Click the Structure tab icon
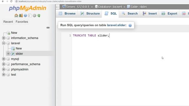Viewport: 189px width, 106px height. (x=82, y=14)
